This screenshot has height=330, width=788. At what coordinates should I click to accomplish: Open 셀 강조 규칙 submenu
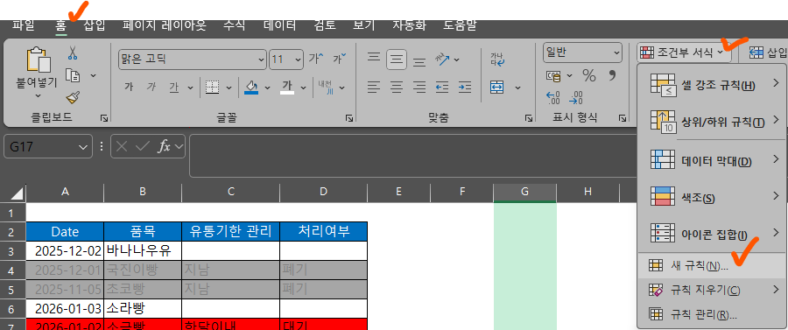713,86
